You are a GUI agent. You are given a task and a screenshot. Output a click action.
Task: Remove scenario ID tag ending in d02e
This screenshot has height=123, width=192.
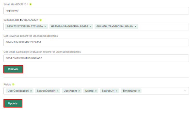(45, 26)
